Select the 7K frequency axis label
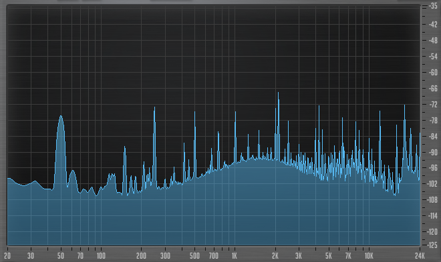The image size is (441, 262). (348, 256)
